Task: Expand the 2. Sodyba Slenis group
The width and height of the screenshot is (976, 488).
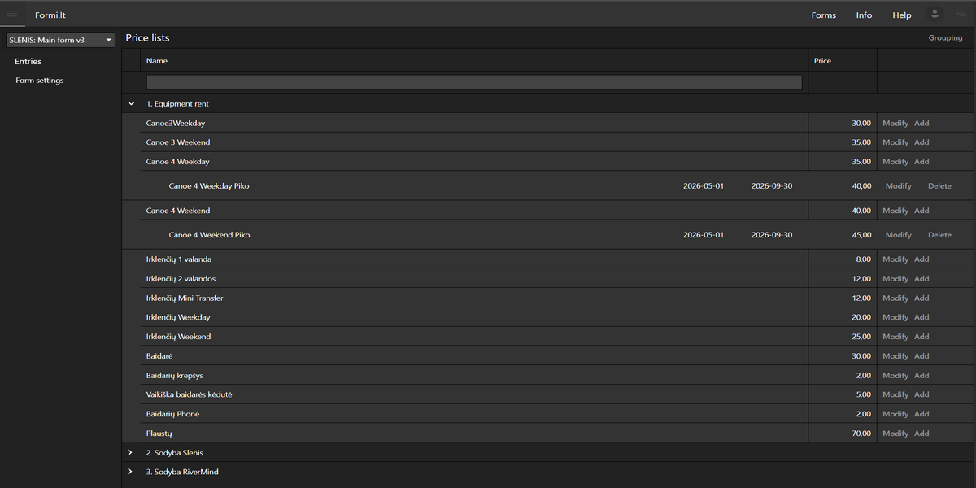Action: 131,452
